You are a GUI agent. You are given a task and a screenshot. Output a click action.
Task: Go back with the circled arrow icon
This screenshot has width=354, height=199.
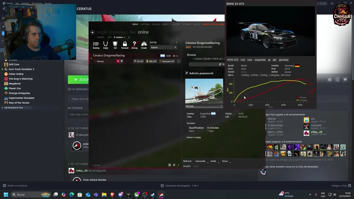93,32
